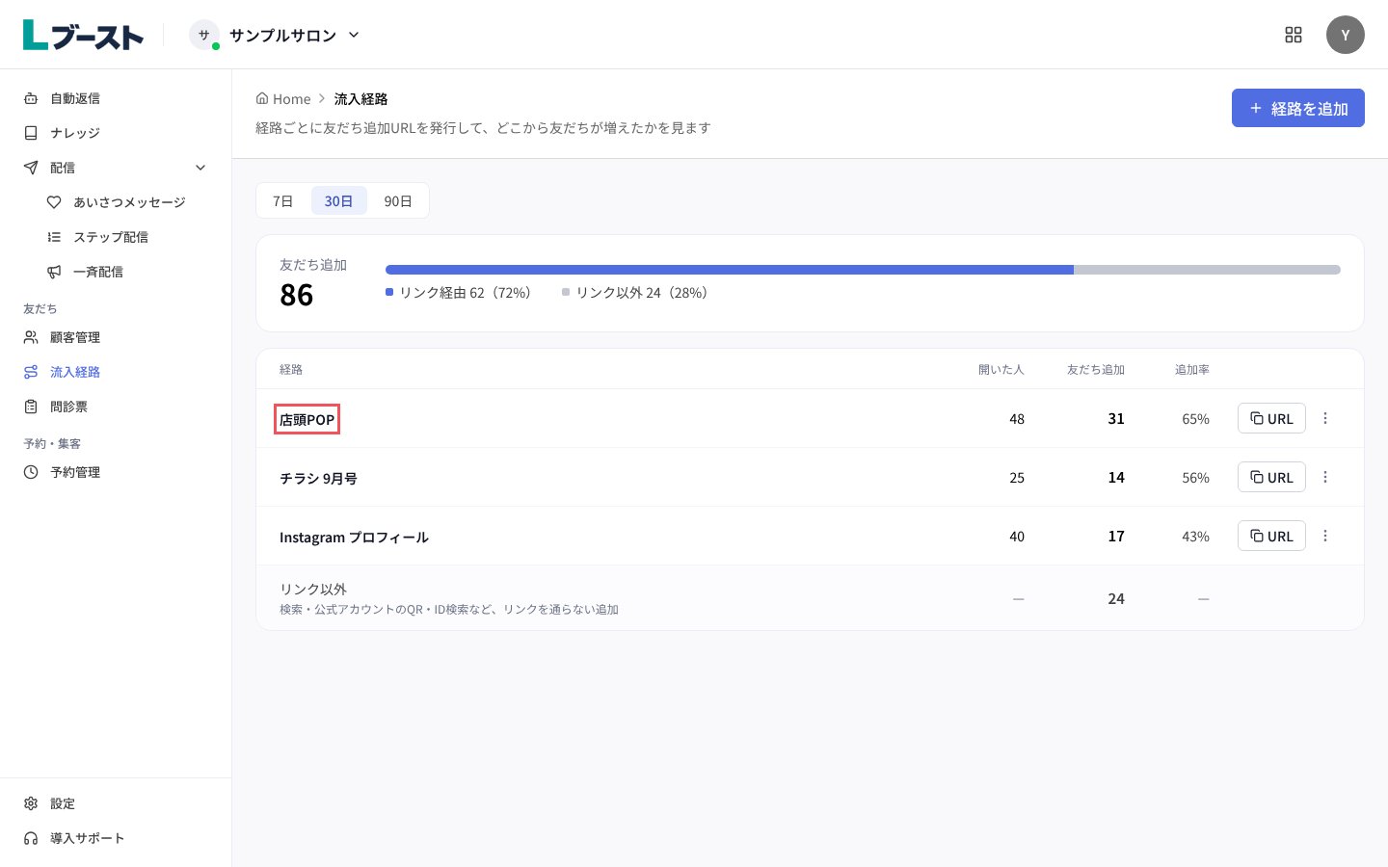Click the total 86 friends count

(297, 295)
